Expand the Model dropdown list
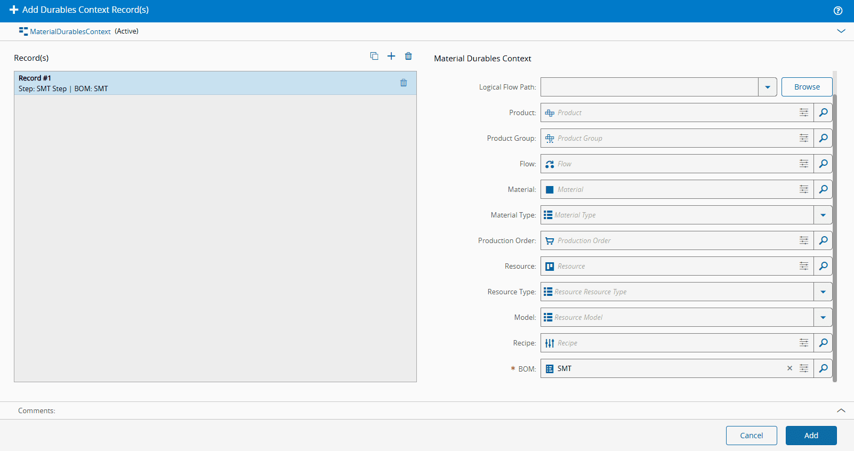 [x=823, y=317]
